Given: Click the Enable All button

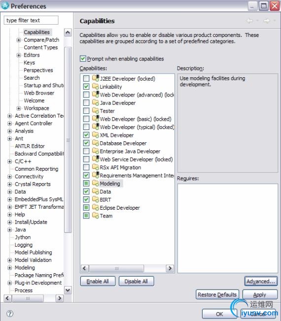Looking at the screenshot, I should tap(98, 281).
